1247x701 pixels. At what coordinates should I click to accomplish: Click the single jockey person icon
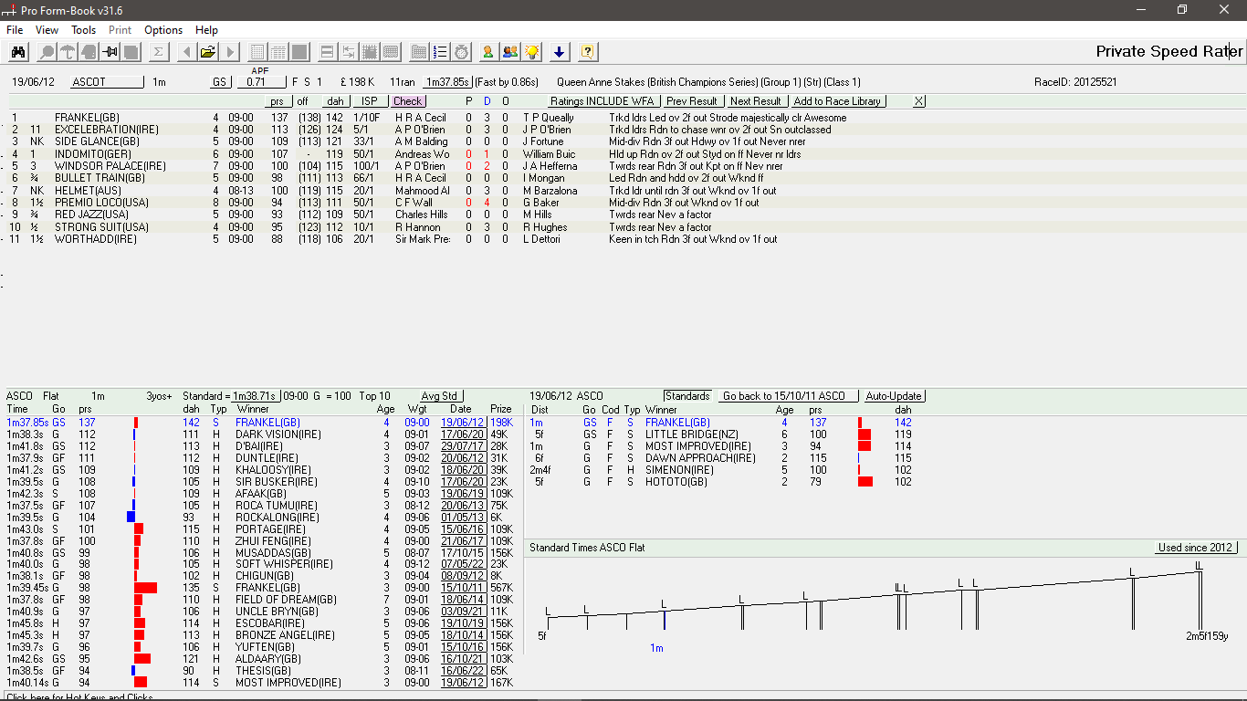tap(488, 52)
